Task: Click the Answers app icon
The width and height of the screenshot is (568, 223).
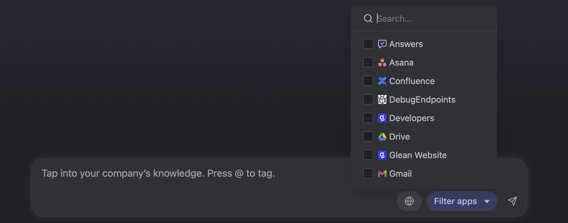Action: [382, 44]
